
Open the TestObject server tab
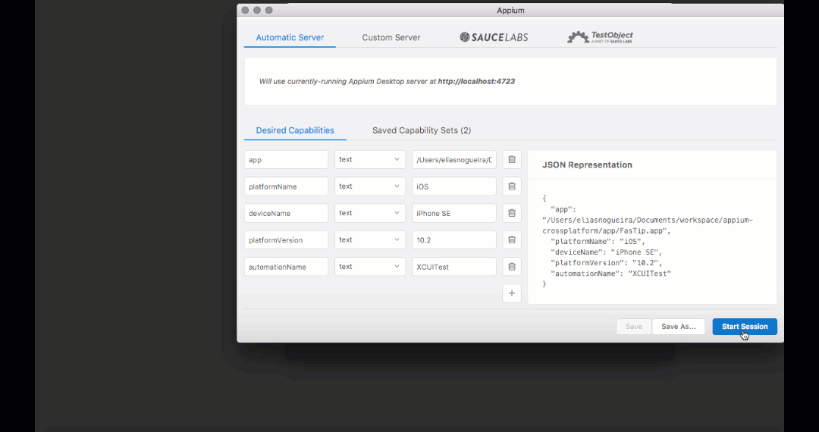600,37
